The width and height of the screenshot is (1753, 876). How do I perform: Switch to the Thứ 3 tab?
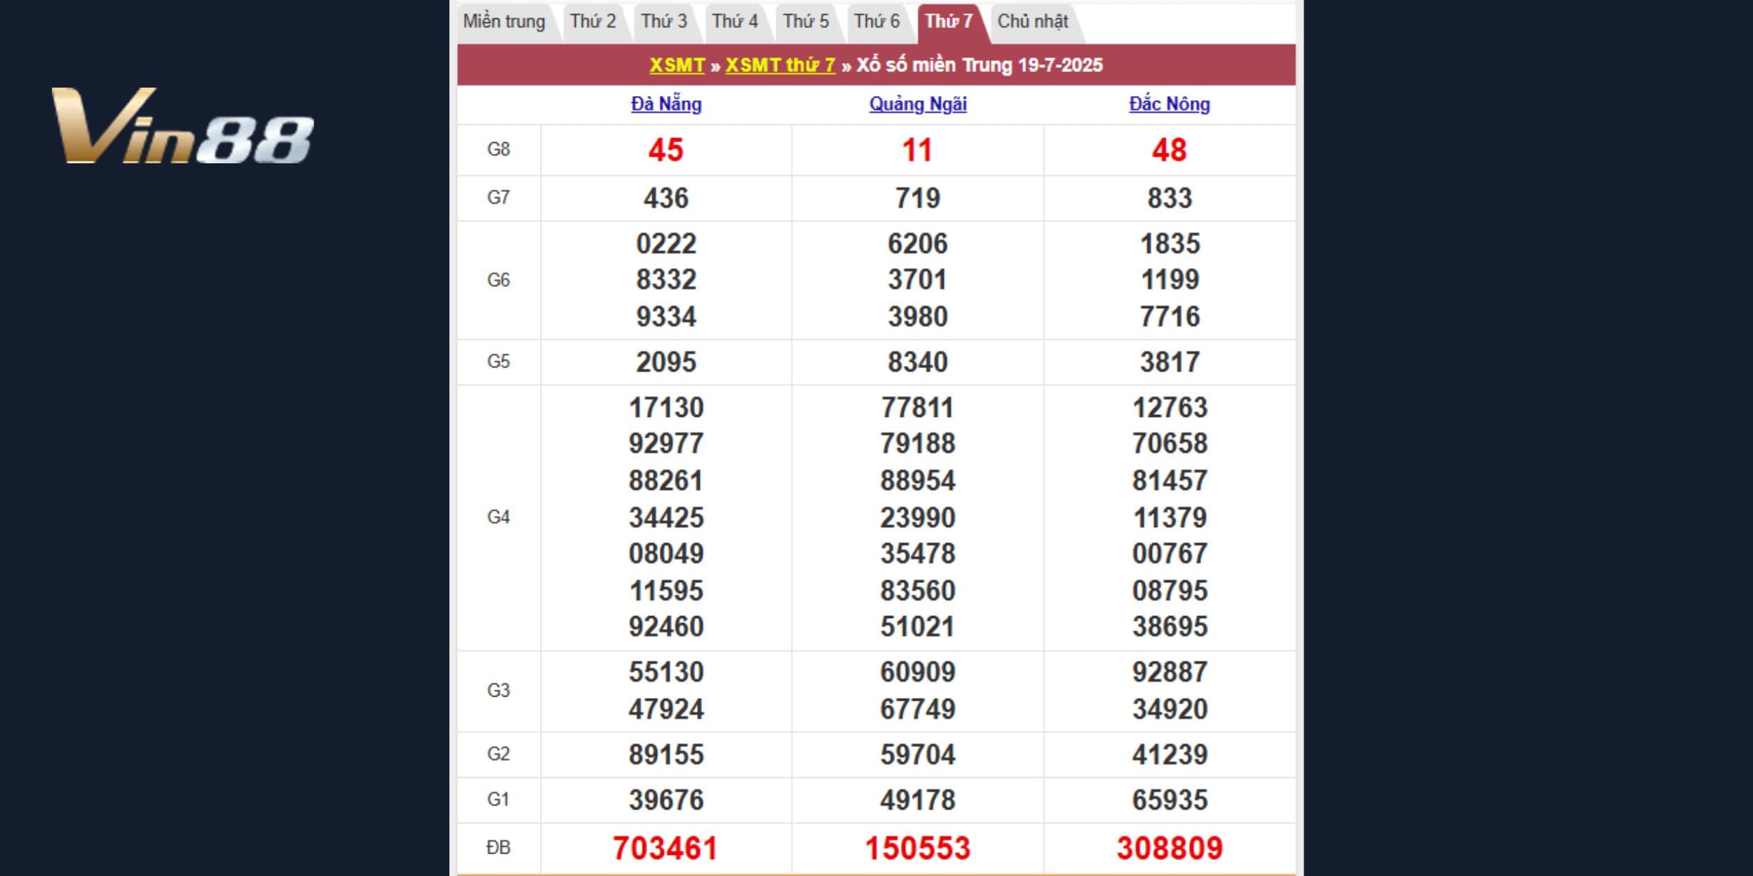point(664,22)
